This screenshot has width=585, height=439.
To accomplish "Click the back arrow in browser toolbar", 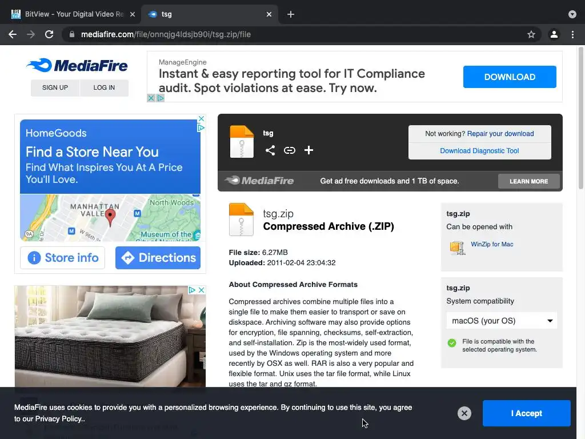I will (13, 34).
